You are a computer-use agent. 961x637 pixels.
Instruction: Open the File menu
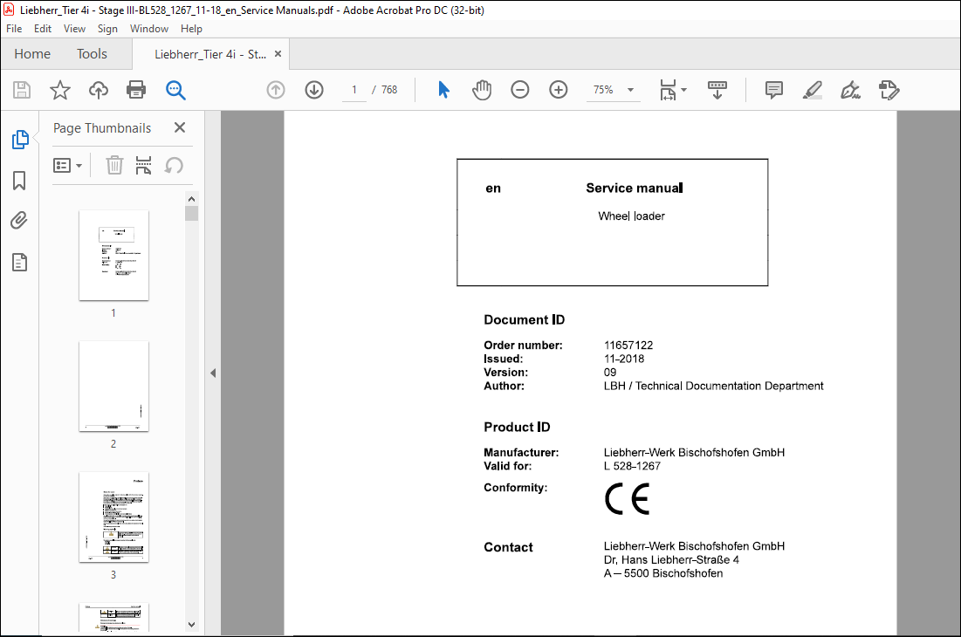click(14, 29)
